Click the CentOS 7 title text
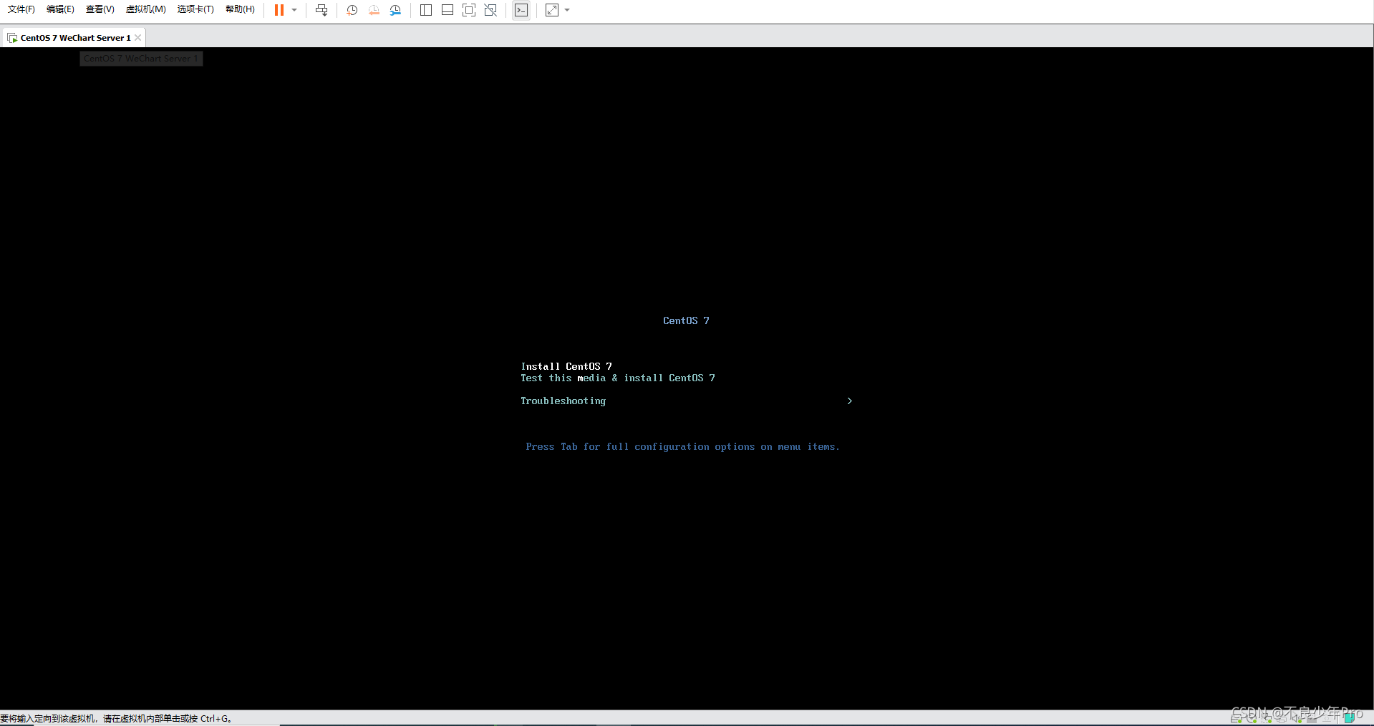 pyautogui.click(x=686, y=320)
